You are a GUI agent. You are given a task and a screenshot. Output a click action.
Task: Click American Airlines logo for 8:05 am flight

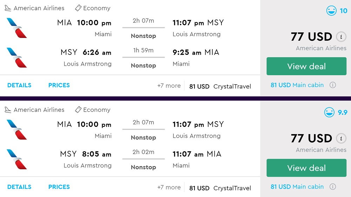(x=16, y=159)
